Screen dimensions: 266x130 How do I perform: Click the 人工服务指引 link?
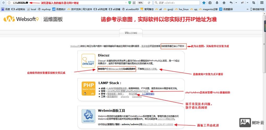click(148, 94)
